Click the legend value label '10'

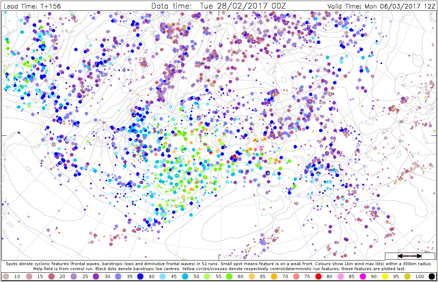[17, 277]
